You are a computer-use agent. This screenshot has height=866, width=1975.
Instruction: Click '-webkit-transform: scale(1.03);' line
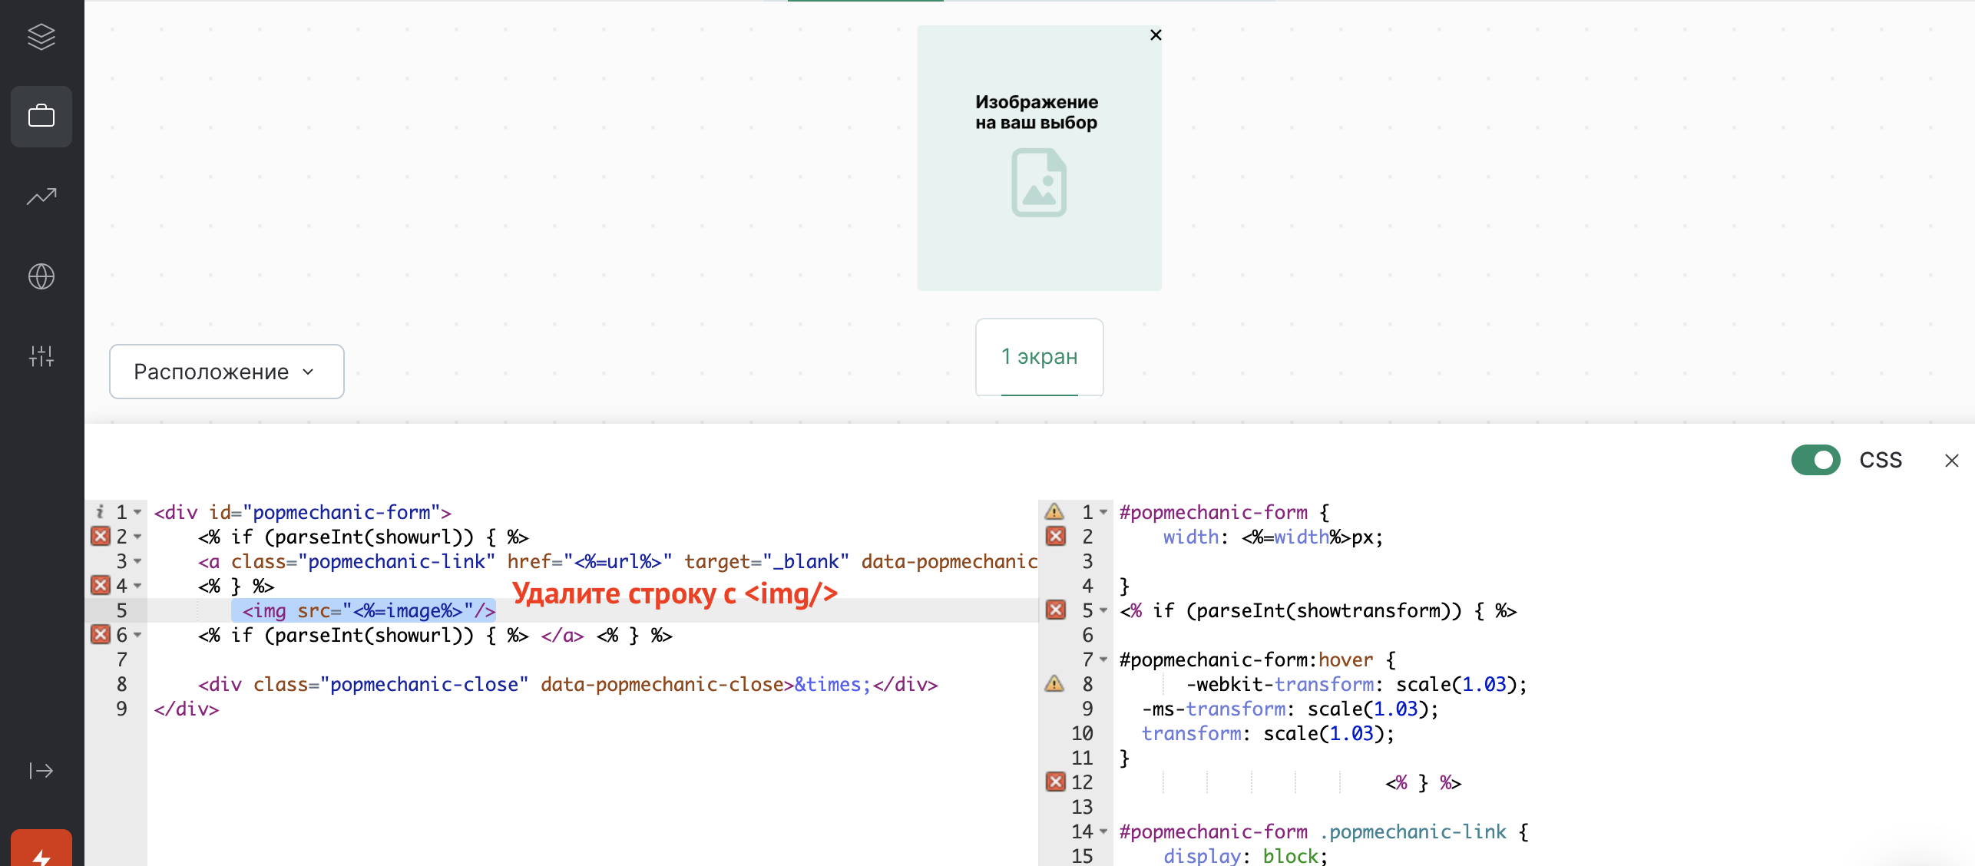(1357, 684)
